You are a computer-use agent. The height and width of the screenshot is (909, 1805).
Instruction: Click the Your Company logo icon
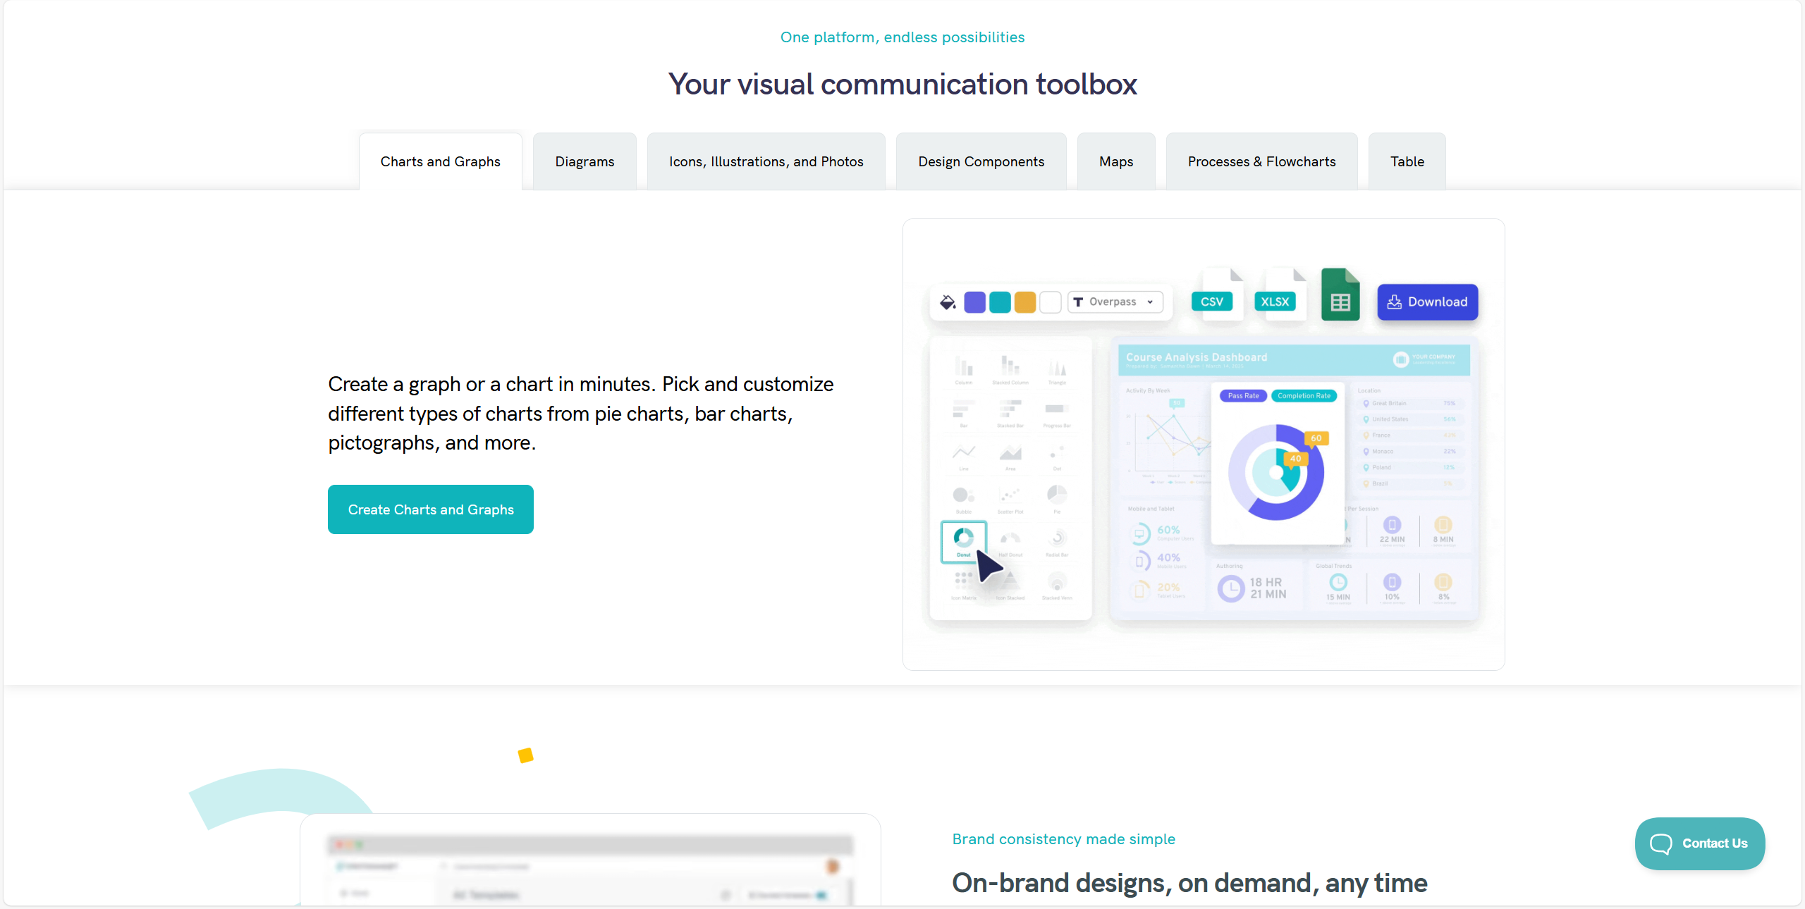pyautogui.click(x=1400, y=359)
